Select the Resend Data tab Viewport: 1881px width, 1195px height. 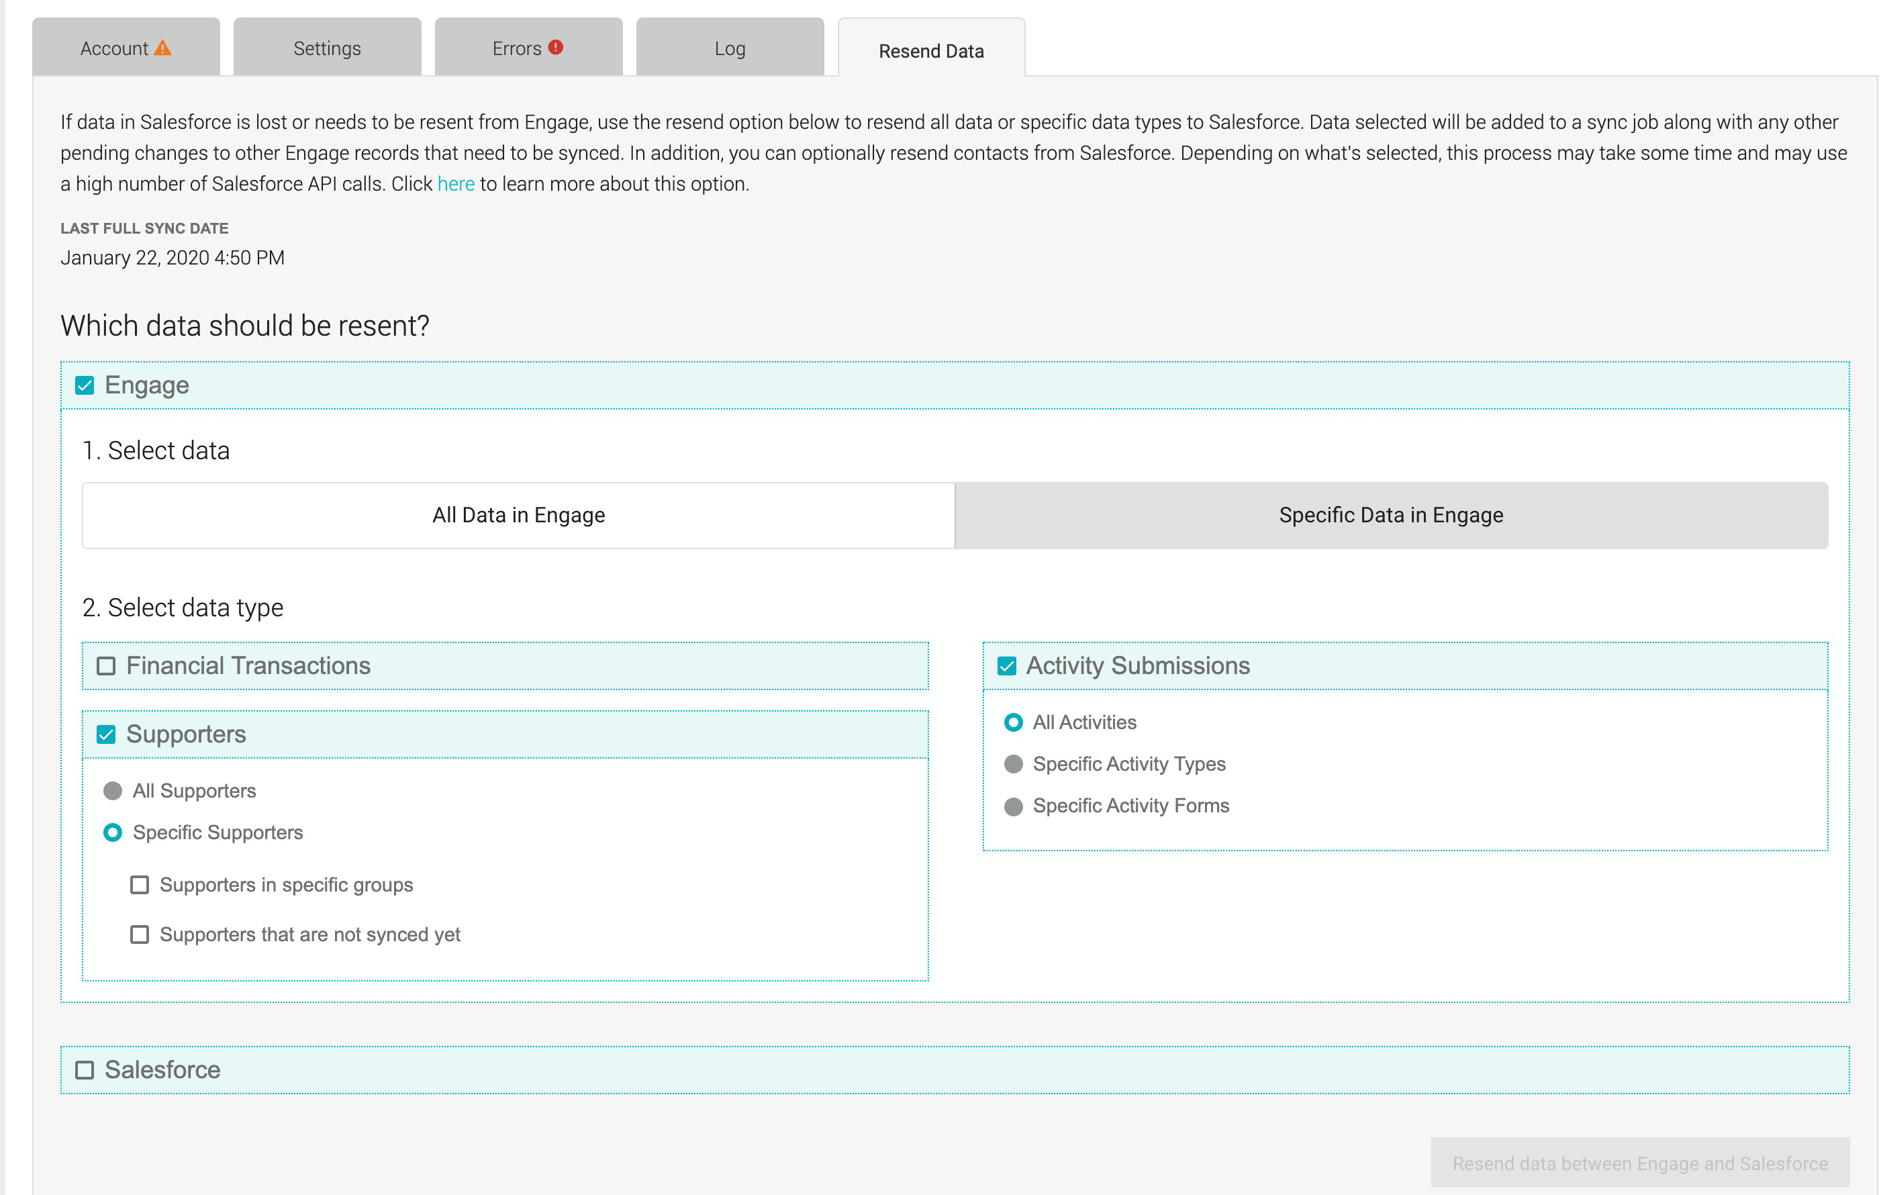[x=931, y=48]
